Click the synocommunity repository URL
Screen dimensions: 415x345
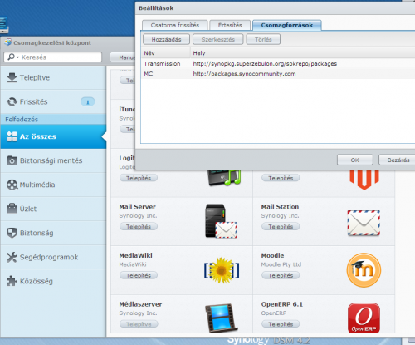244,74
